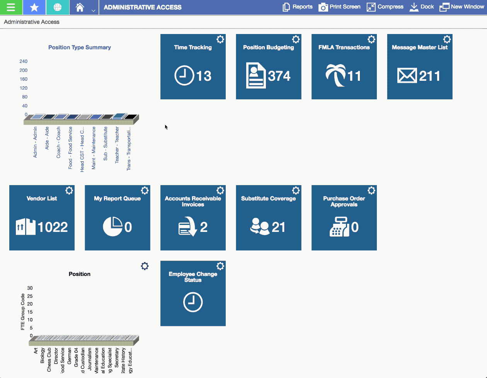Click the Admin - Admin bar in chart
Screen dimensions: 487x378
(x=37, y=117)
